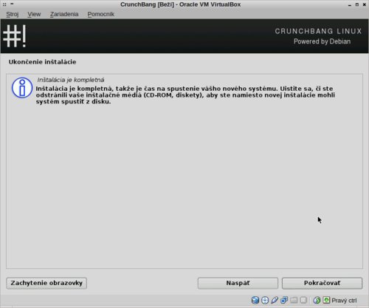Click the video capture status icon
This screenshot has width=369, height=308.
(303, 300)
